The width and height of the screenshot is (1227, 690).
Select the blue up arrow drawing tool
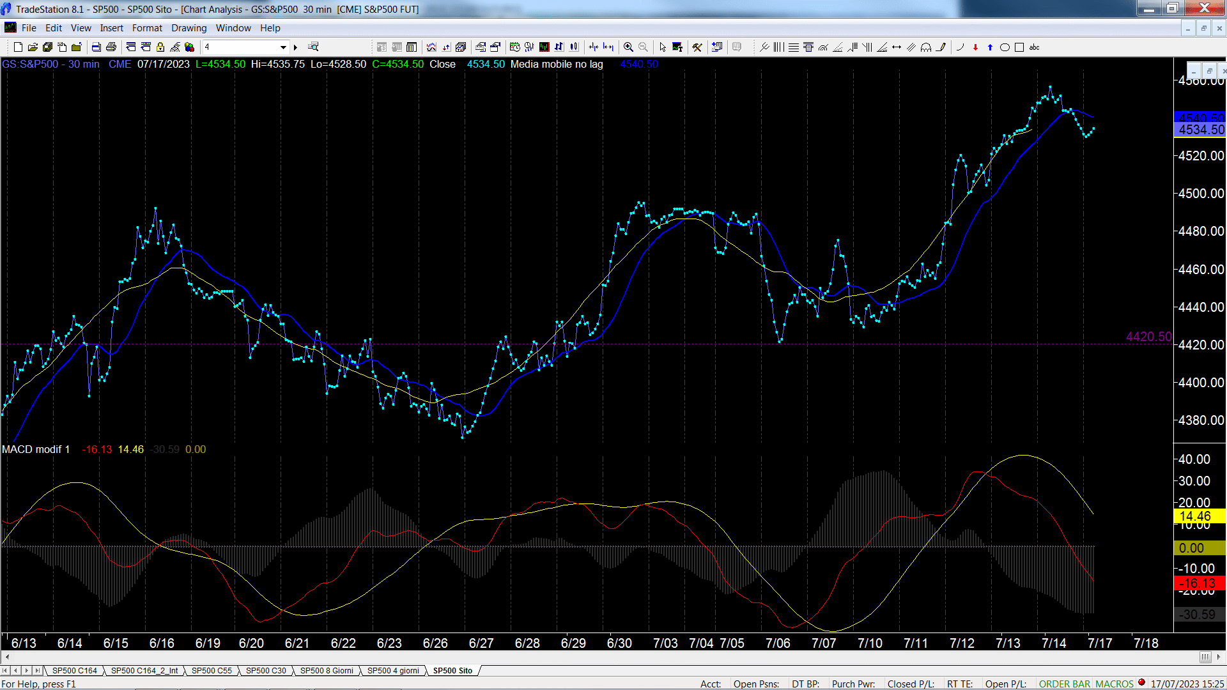click(x=990, y=47)
